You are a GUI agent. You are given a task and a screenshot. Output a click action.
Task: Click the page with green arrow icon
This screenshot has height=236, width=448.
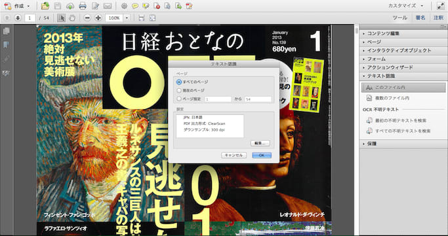pyautogui.click(x=178, y=6)
